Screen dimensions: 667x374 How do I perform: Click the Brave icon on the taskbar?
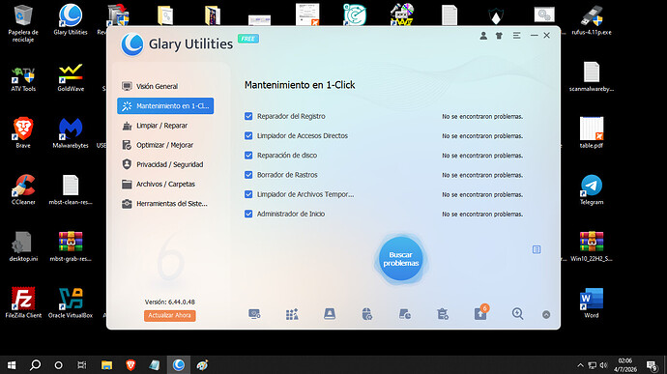pyautogui.click(x=130, y=364)
